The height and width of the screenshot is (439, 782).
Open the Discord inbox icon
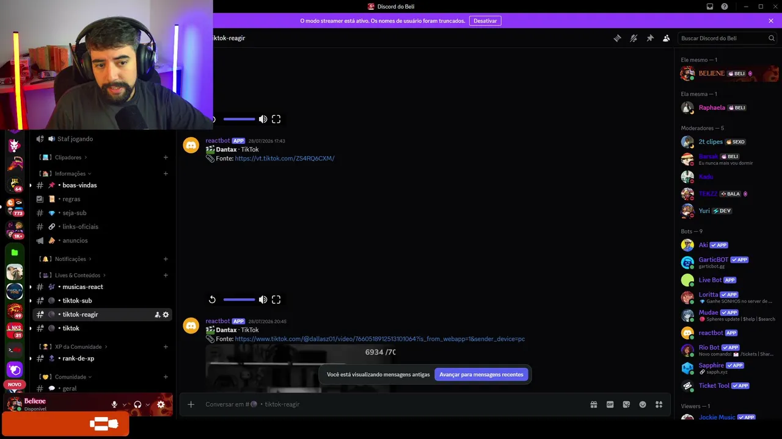click(x=710, y=7)
